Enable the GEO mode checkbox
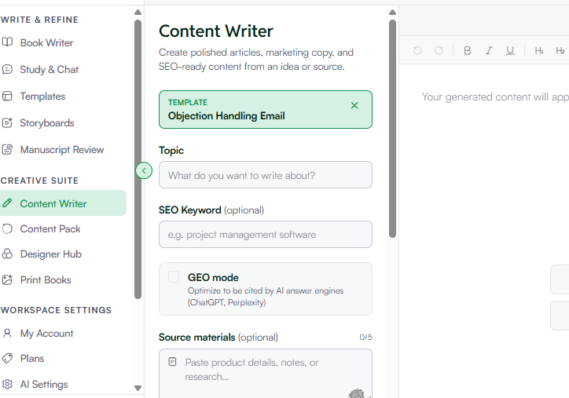 (174, 277)
